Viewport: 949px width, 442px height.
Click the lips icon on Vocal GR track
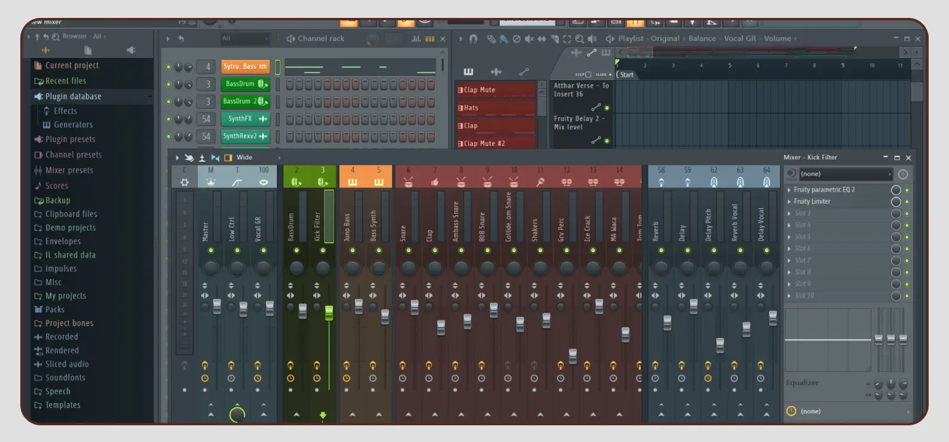(264, 182)
